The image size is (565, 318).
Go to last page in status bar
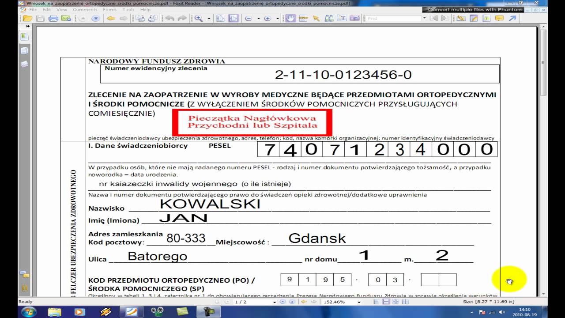(x=291, y=302)
